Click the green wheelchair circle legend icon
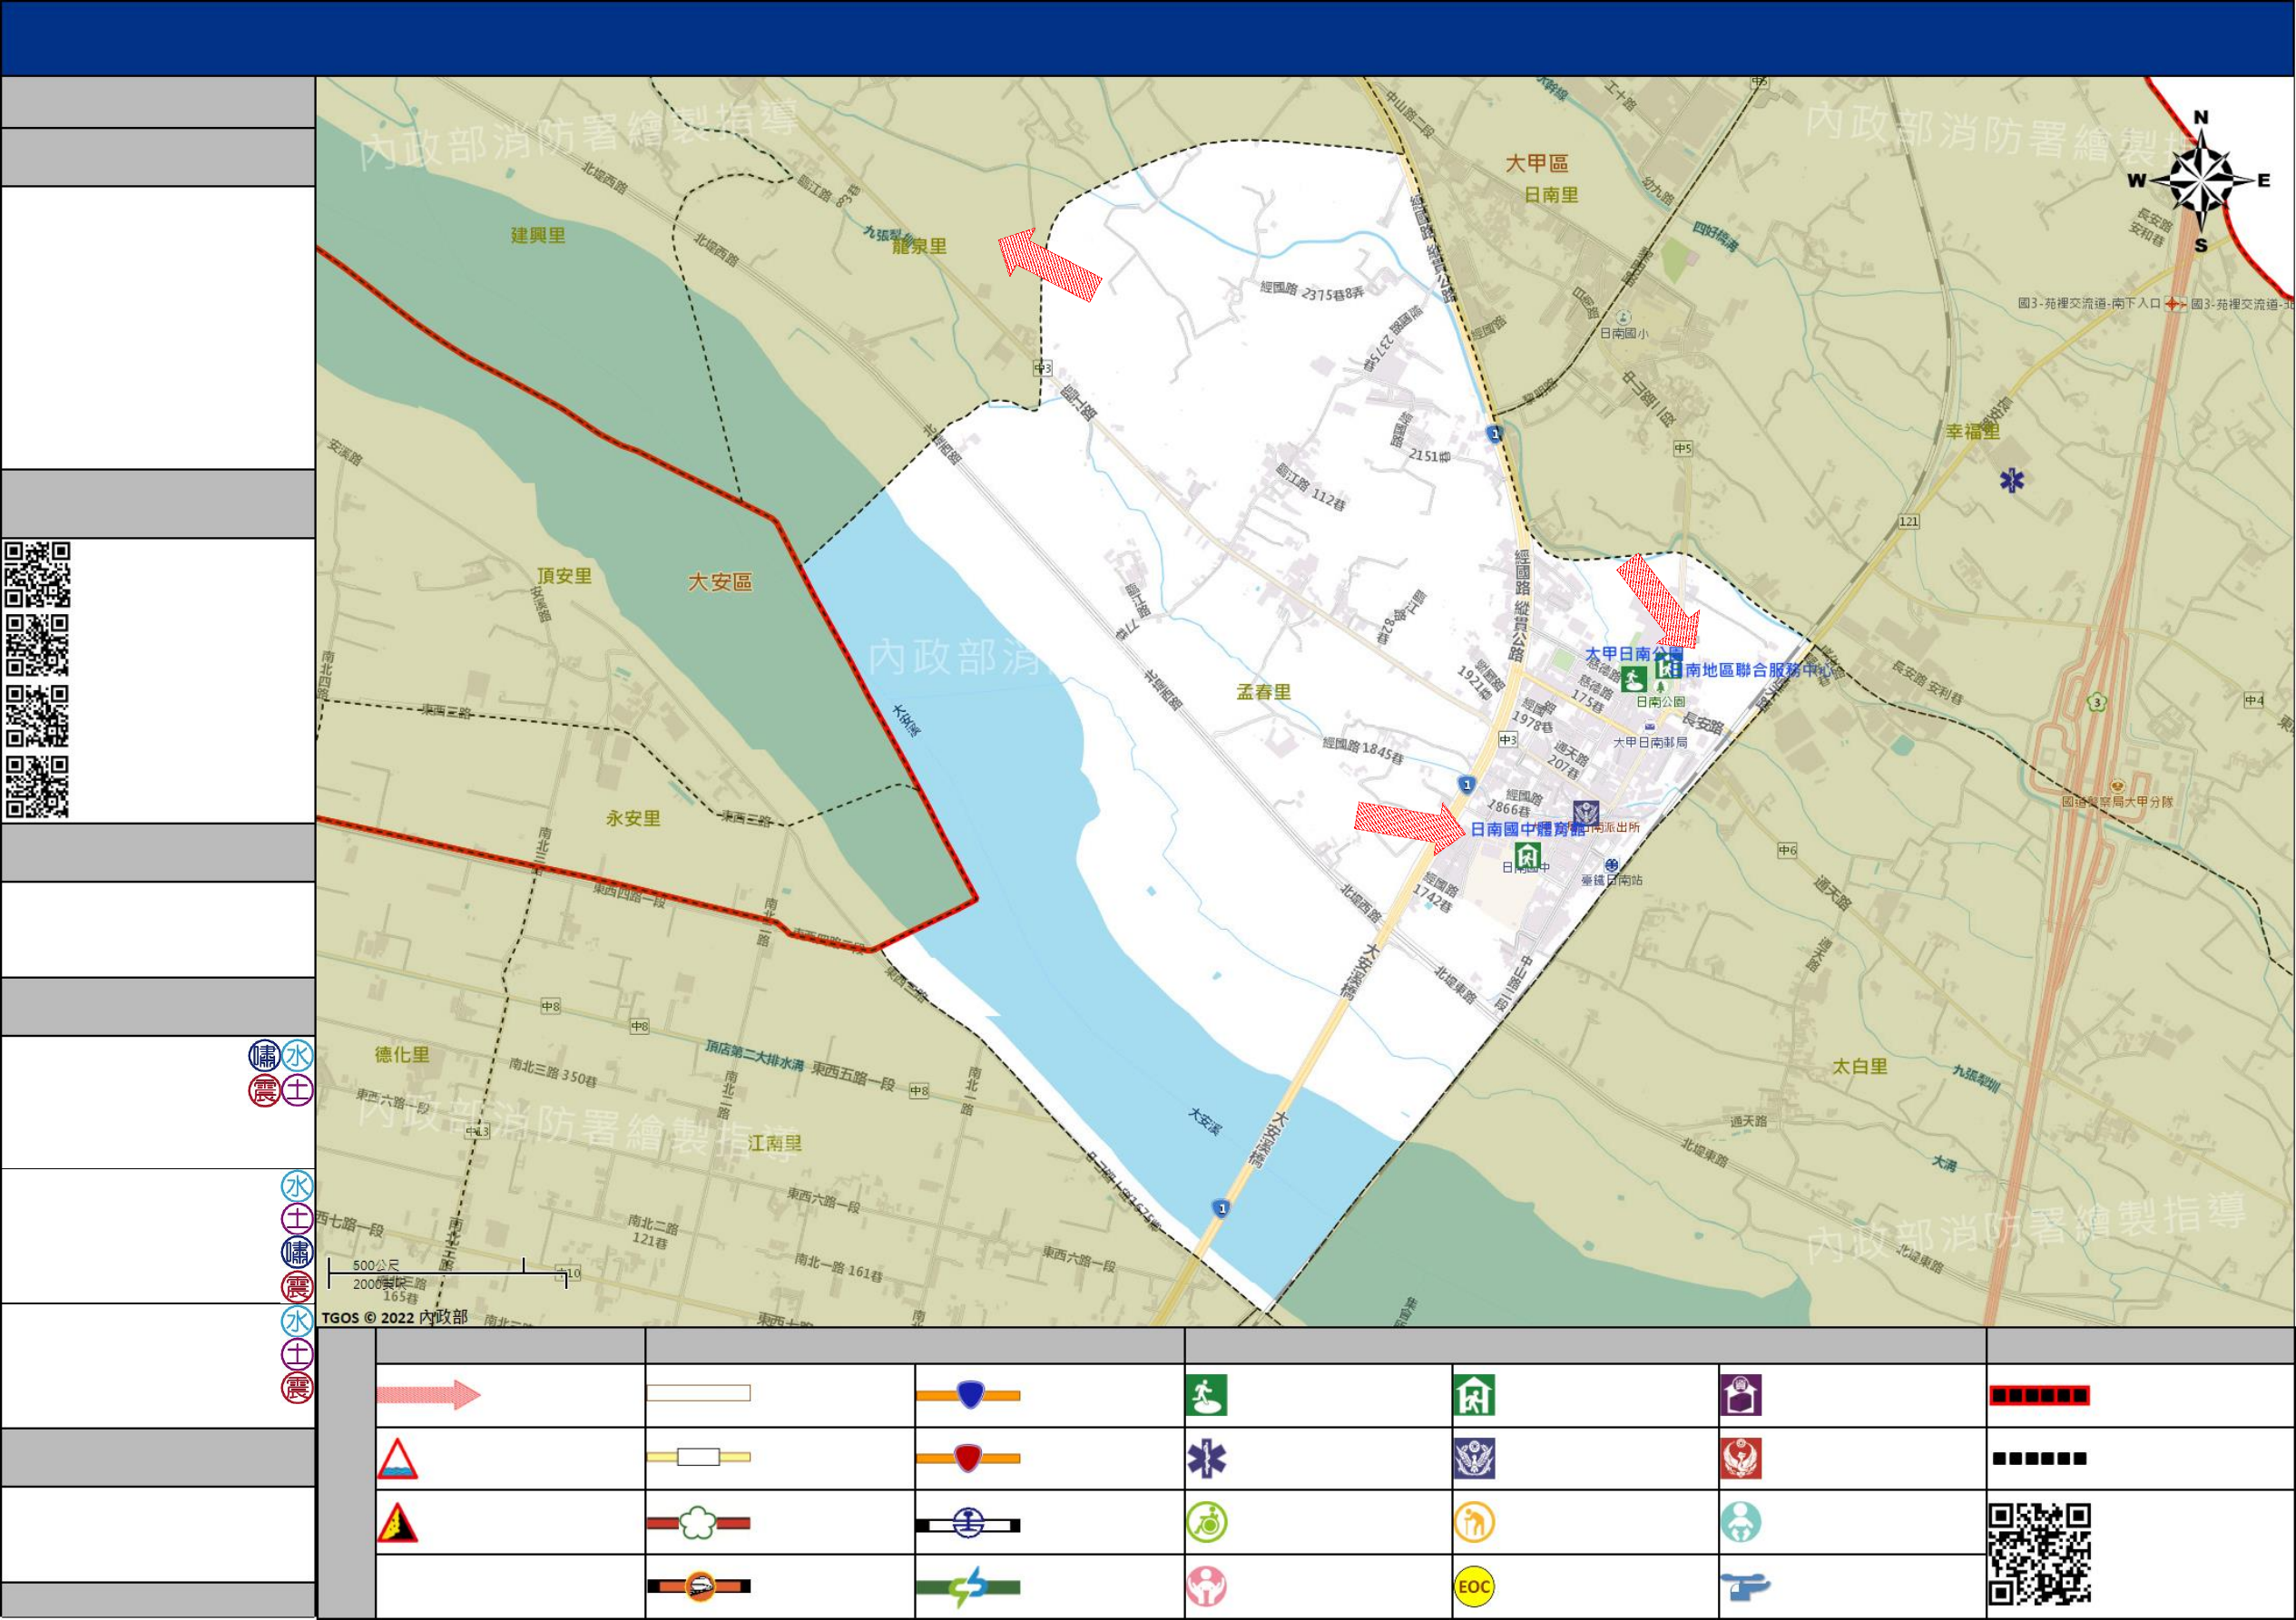 pyautogui.click(x=1206, y=1523)
